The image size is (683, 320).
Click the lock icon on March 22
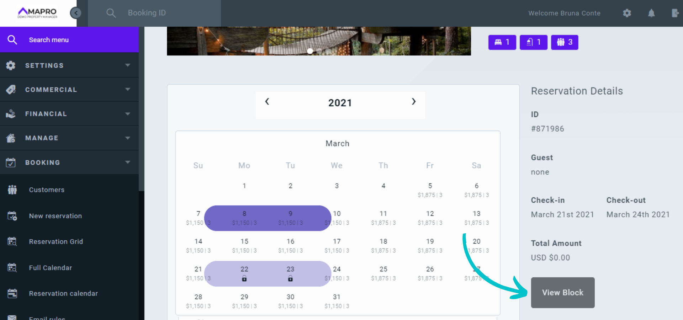(244, 279)
